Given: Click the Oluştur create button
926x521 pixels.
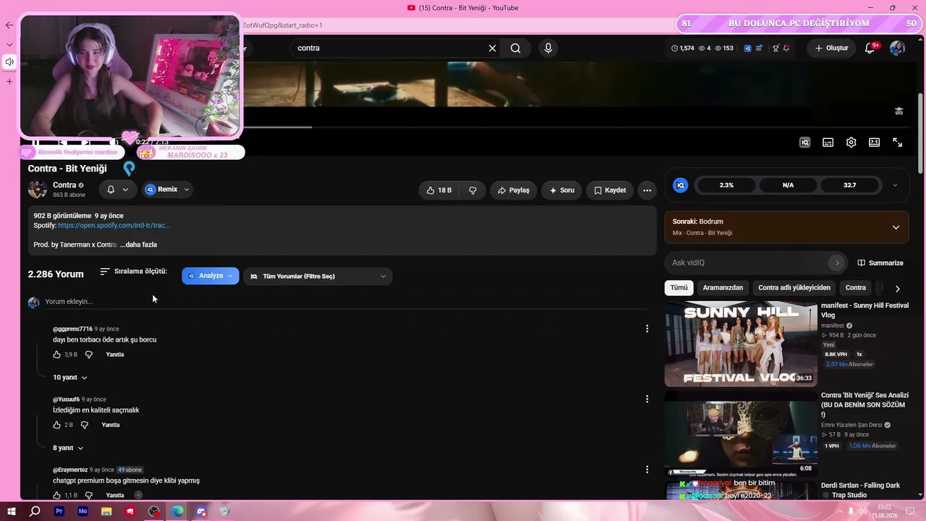Looking at the screenshot, I should (831, 48).
